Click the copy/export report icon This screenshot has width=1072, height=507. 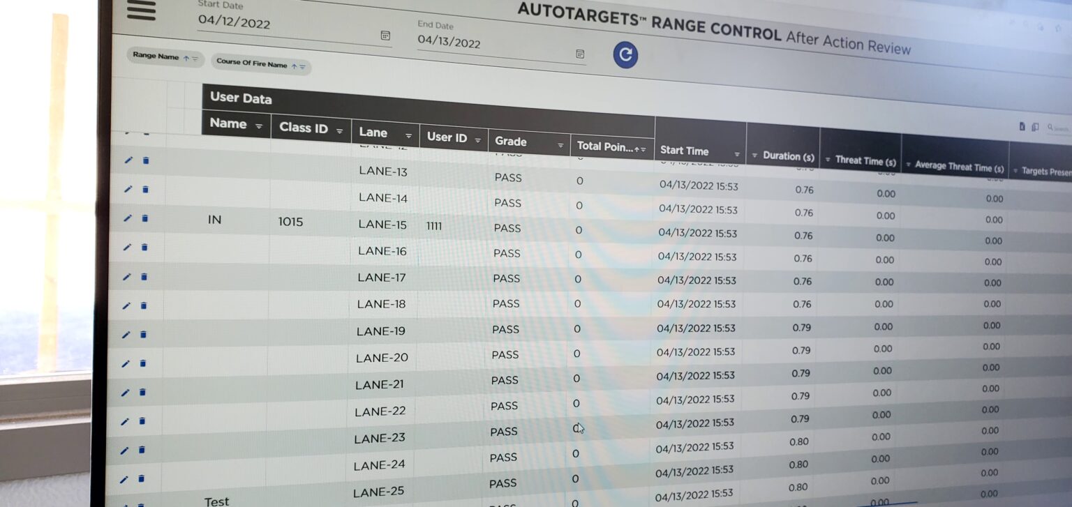(x=1035, y=126)
